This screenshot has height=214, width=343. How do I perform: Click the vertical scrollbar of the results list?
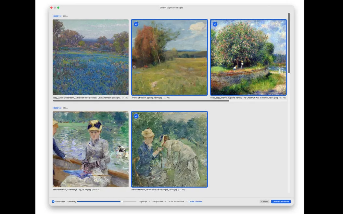click(x=289, y=43)
